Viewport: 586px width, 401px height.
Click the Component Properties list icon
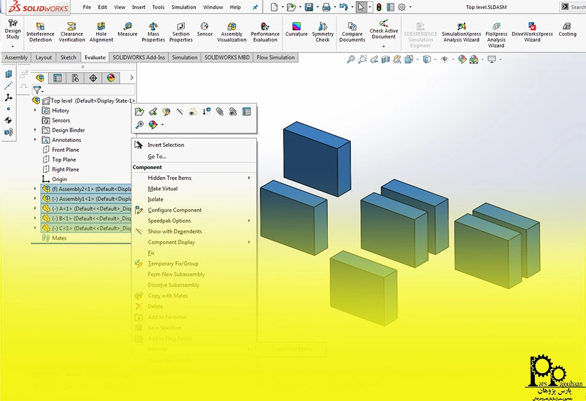click(246, 112)
